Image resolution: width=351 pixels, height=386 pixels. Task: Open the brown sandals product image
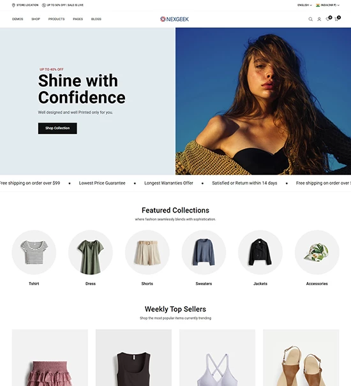coord(301,358)
